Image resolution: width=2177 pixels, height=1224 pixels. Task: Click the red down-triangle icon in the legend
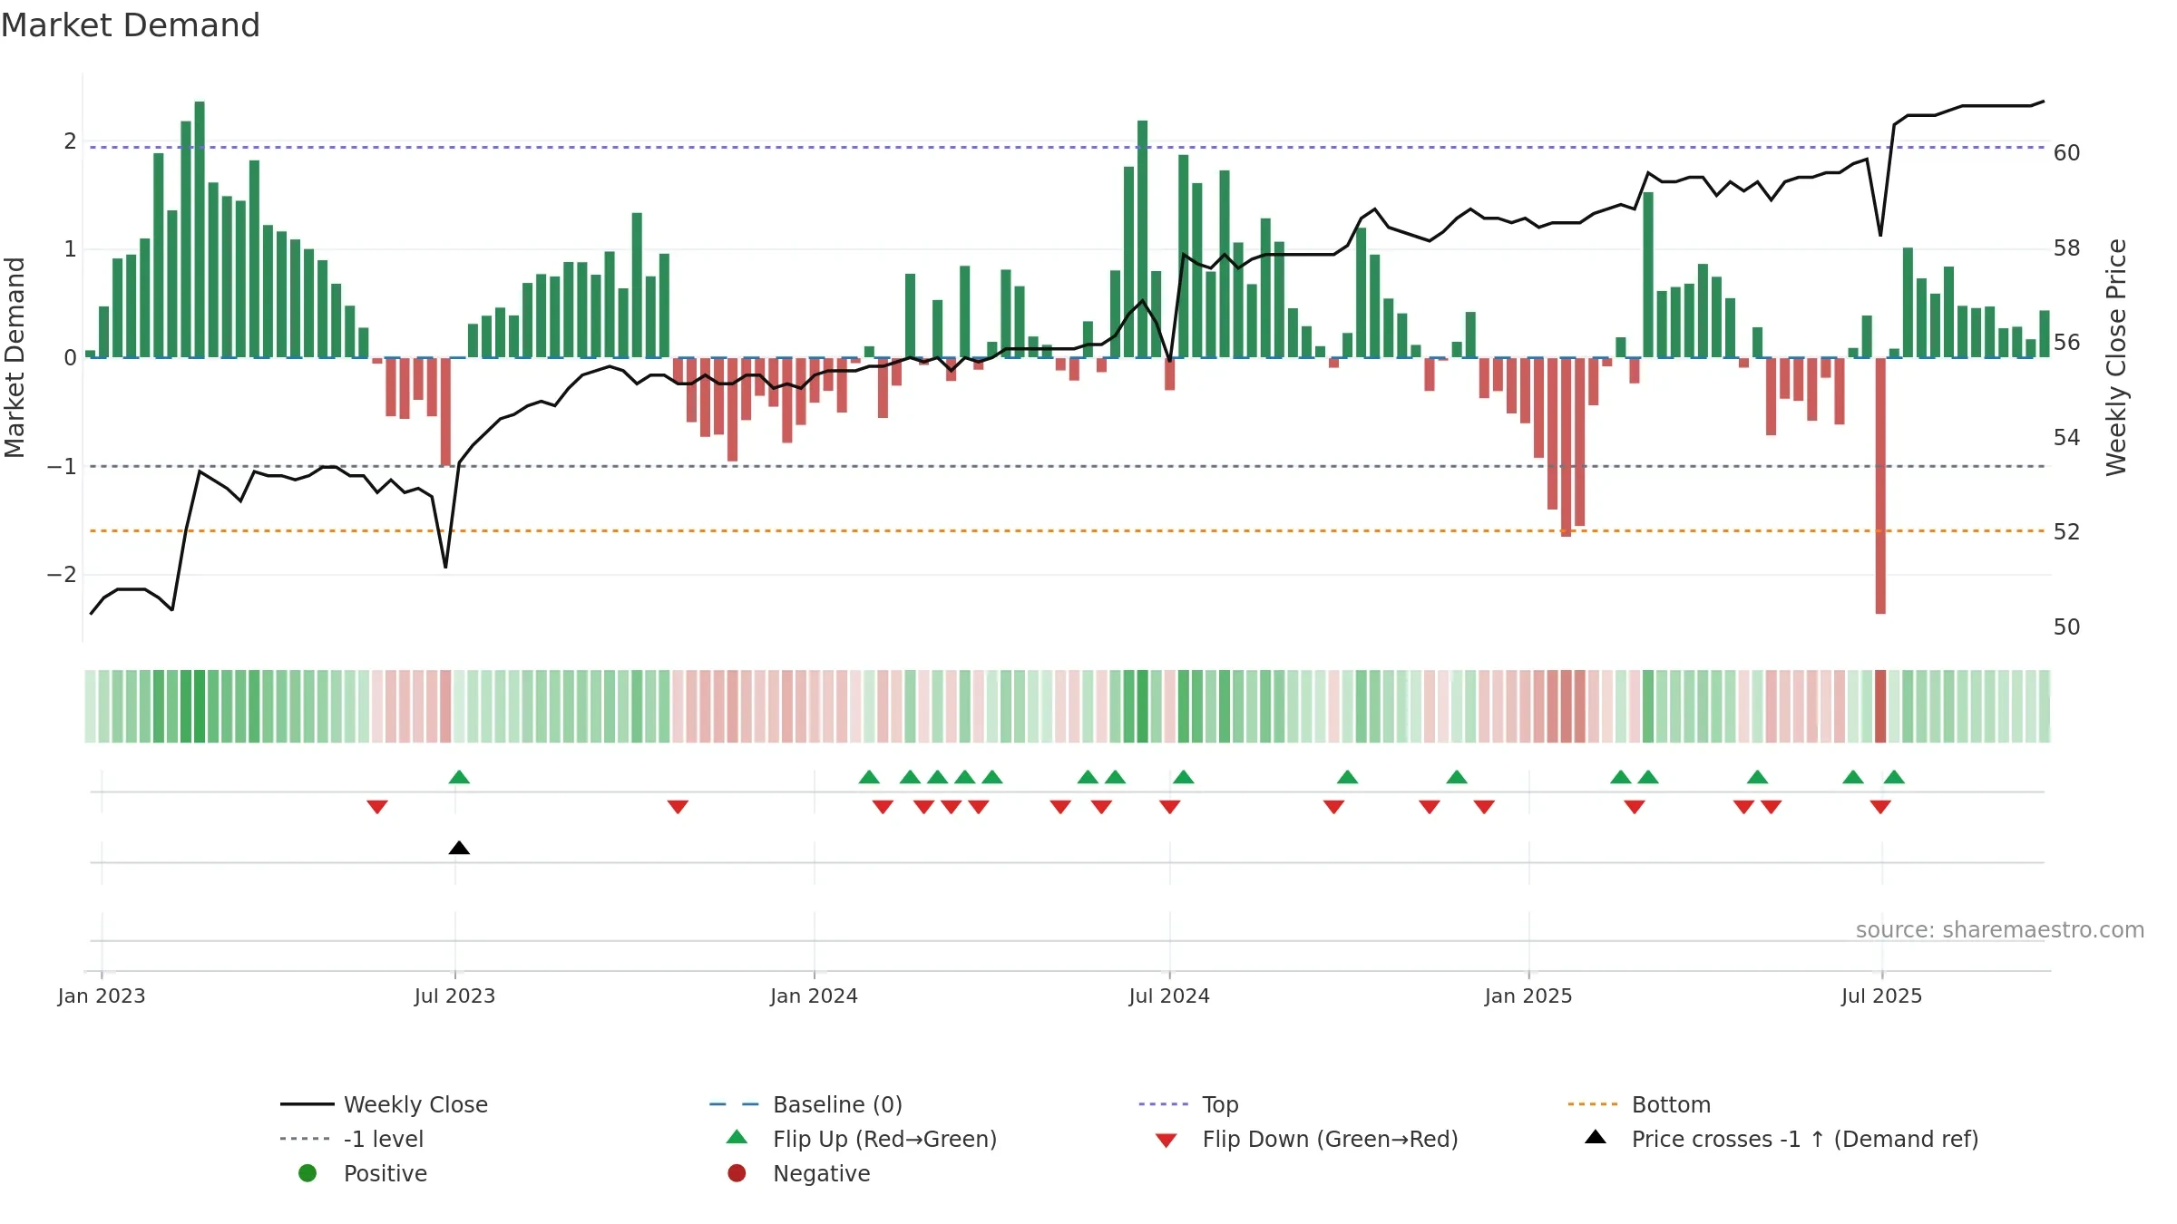[1167, 1141]
